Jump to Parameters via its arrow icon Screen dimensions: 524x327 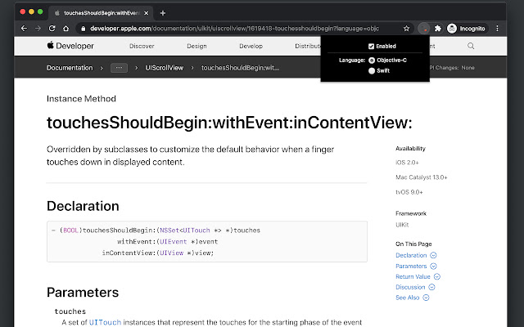pyautogui.click(x=433, y=266)
